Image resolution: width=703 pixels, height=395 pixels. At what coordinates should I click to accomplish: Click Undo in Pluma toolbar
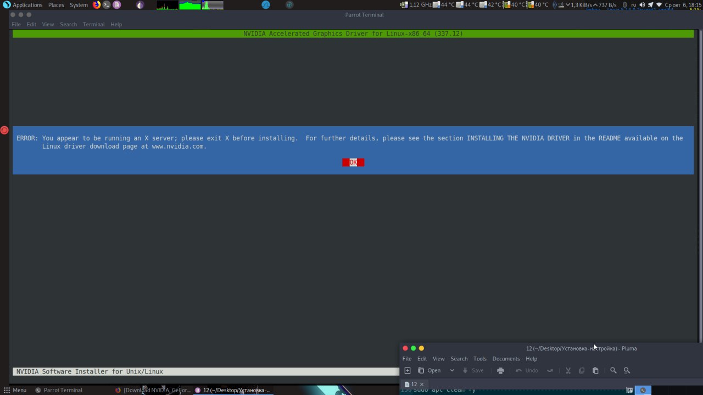coord(527,370)
